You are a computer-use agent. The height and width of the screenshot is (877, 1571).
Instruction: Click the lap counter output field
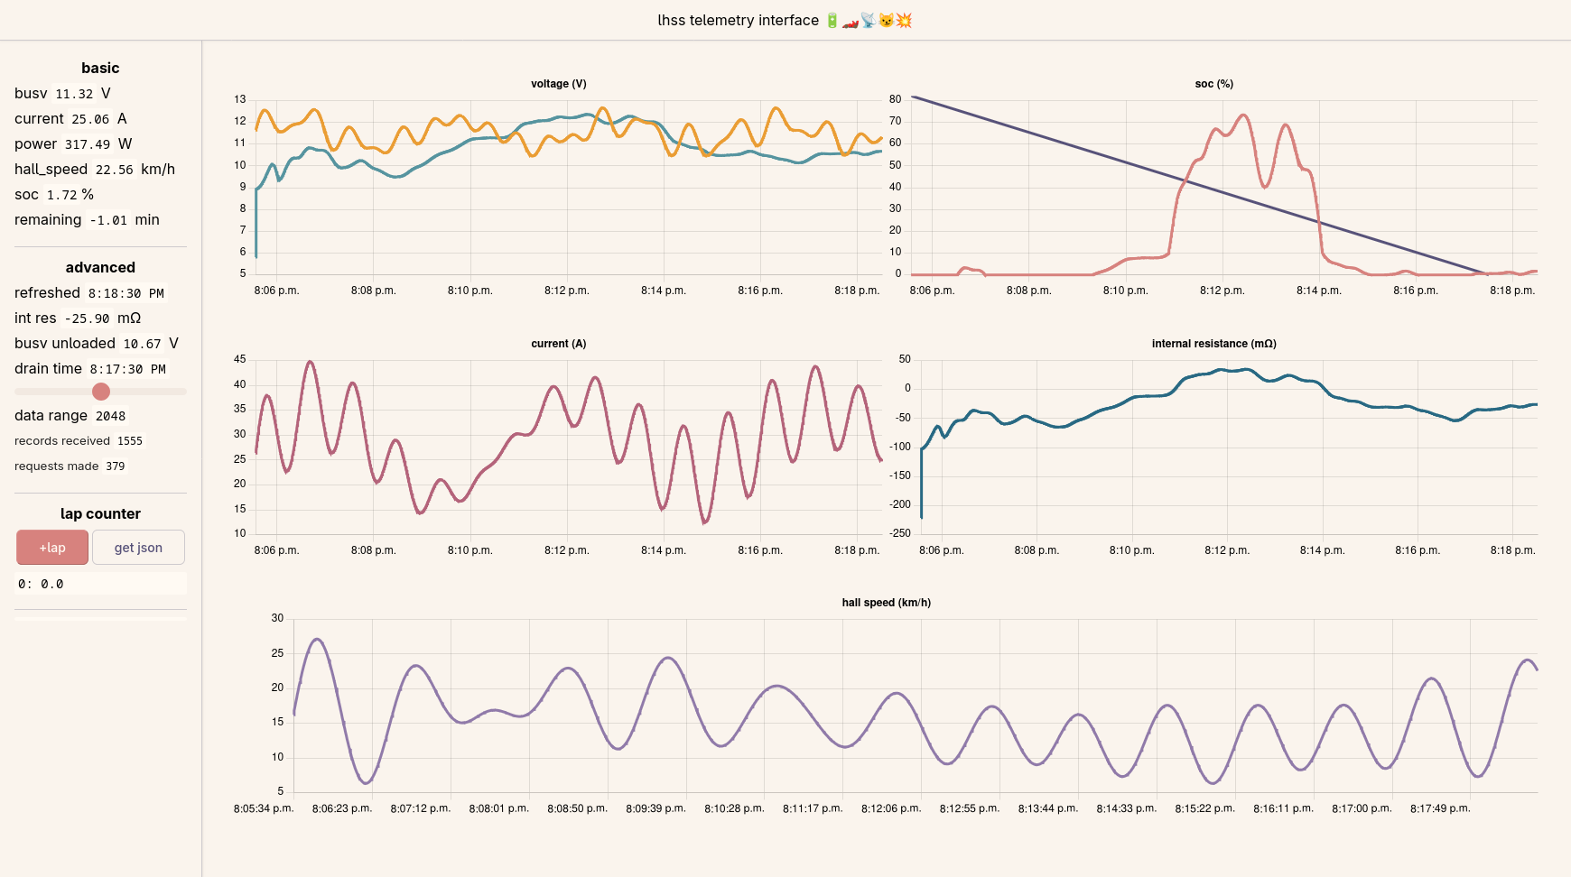click(100, 584)
